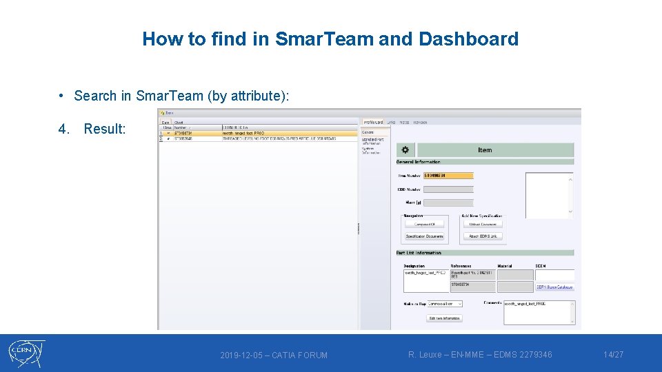Switch to the Notes tab

click(x=404, y=123)
